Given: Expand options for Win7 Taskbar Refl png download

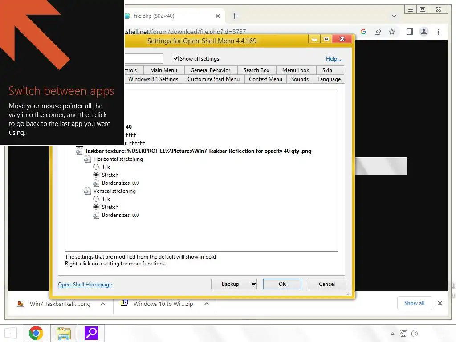Looking at the screenshot, I should (103, 304).
